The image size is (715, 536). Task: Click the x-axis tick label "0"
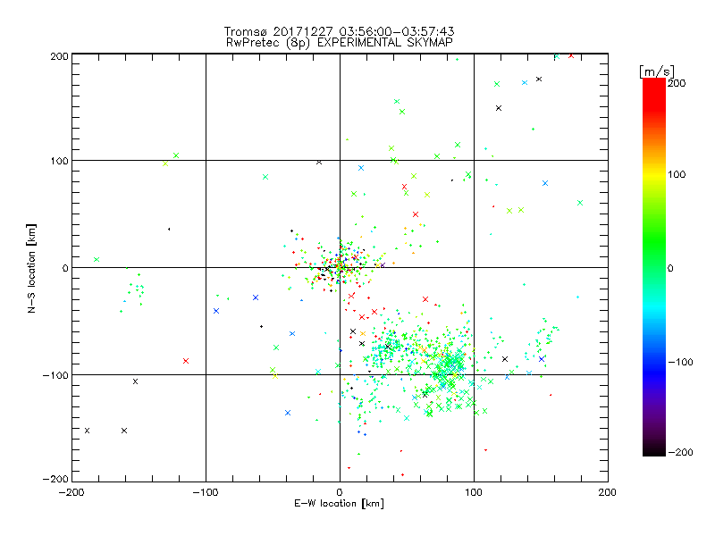340,492
